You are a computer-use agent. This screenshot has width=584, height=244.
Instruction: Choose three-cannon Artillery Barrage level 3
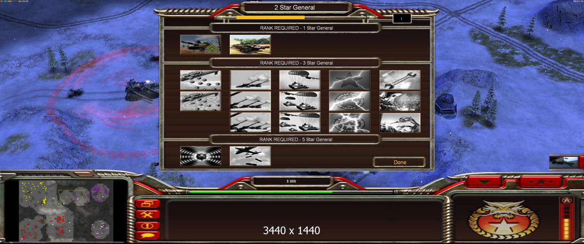[x=250, y=122]
